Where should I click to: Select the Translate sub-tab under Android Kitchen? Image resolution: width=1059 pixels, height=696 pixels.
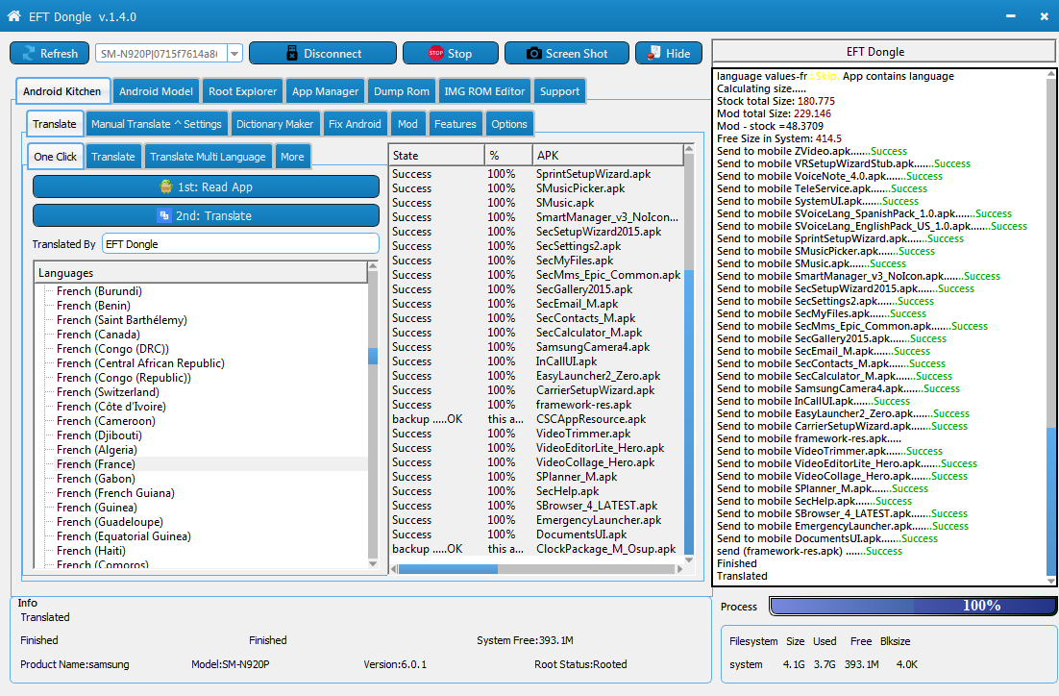55,124
